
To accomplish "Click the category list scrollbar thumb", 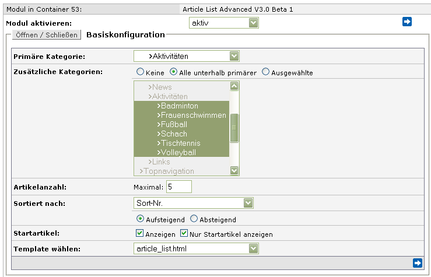I will (x=234, y=128).
